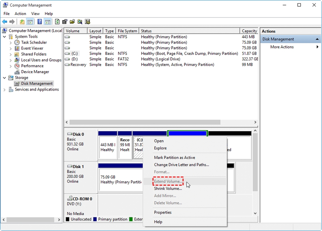Click the Back navigation arrow icon
This screenshot has width=322, height=231.
pos(4,21)
